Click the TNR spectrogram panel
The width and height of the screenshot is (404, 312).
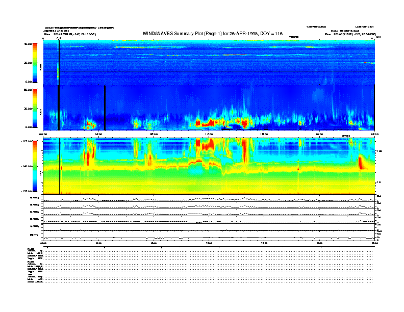(209, 166)
